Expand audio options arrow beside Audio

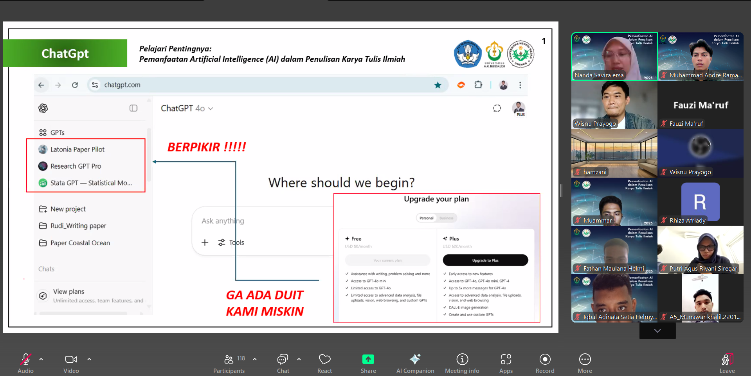pyautogui.click(x=41, y=359)
